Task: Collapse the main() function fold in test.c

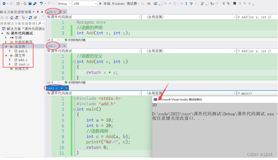Action: click(74, 109)
